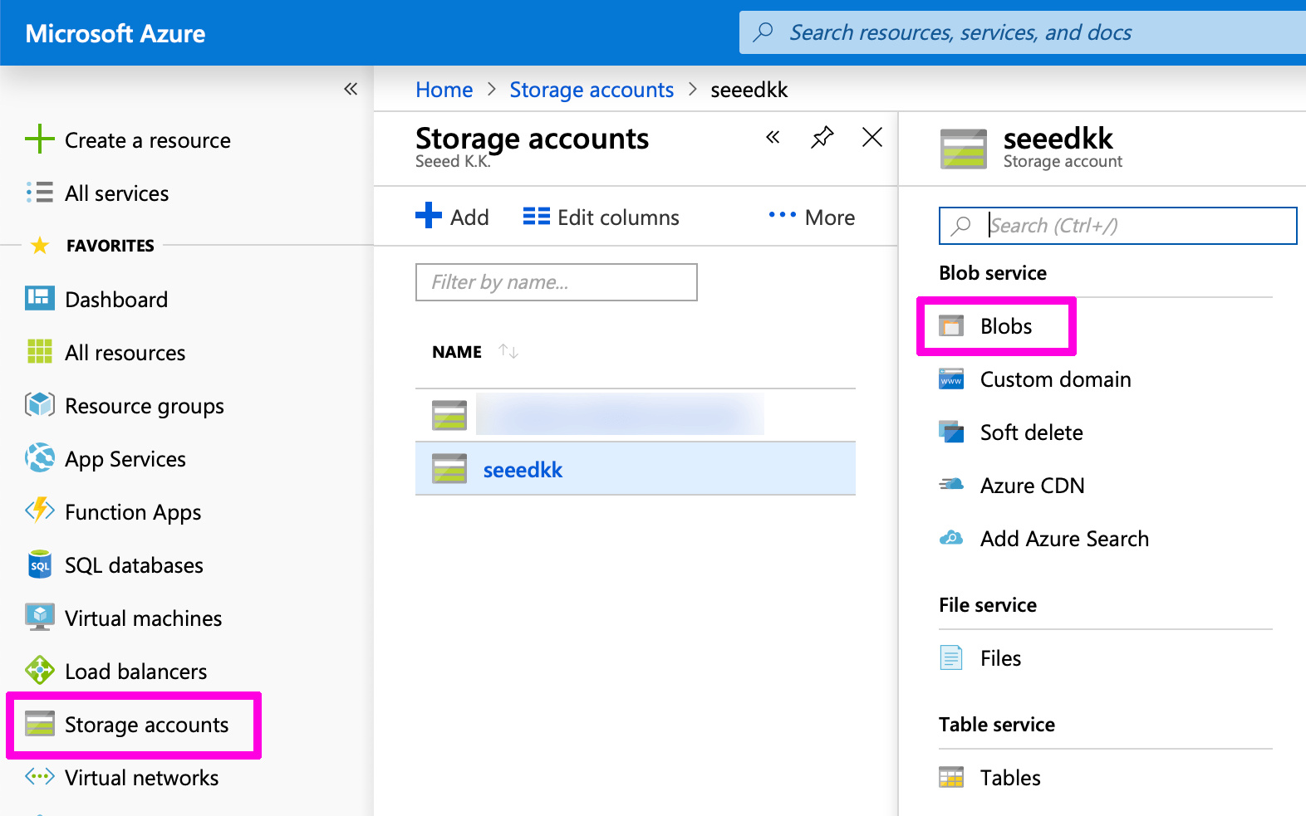Click the SQL databases icon
1306x816 pixels.
coord(39,564)
